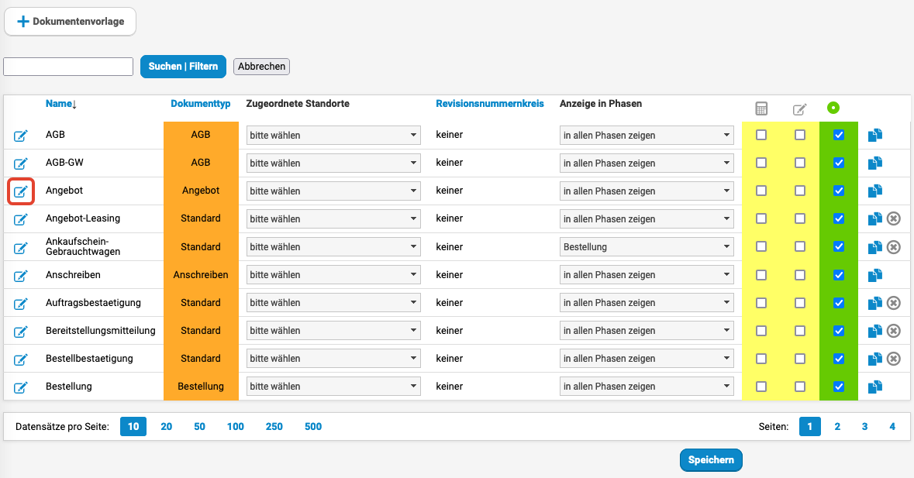Click the copy icon in Bestellung row
Viewport: 914px width, 478px height.
(x=875, y=387)
